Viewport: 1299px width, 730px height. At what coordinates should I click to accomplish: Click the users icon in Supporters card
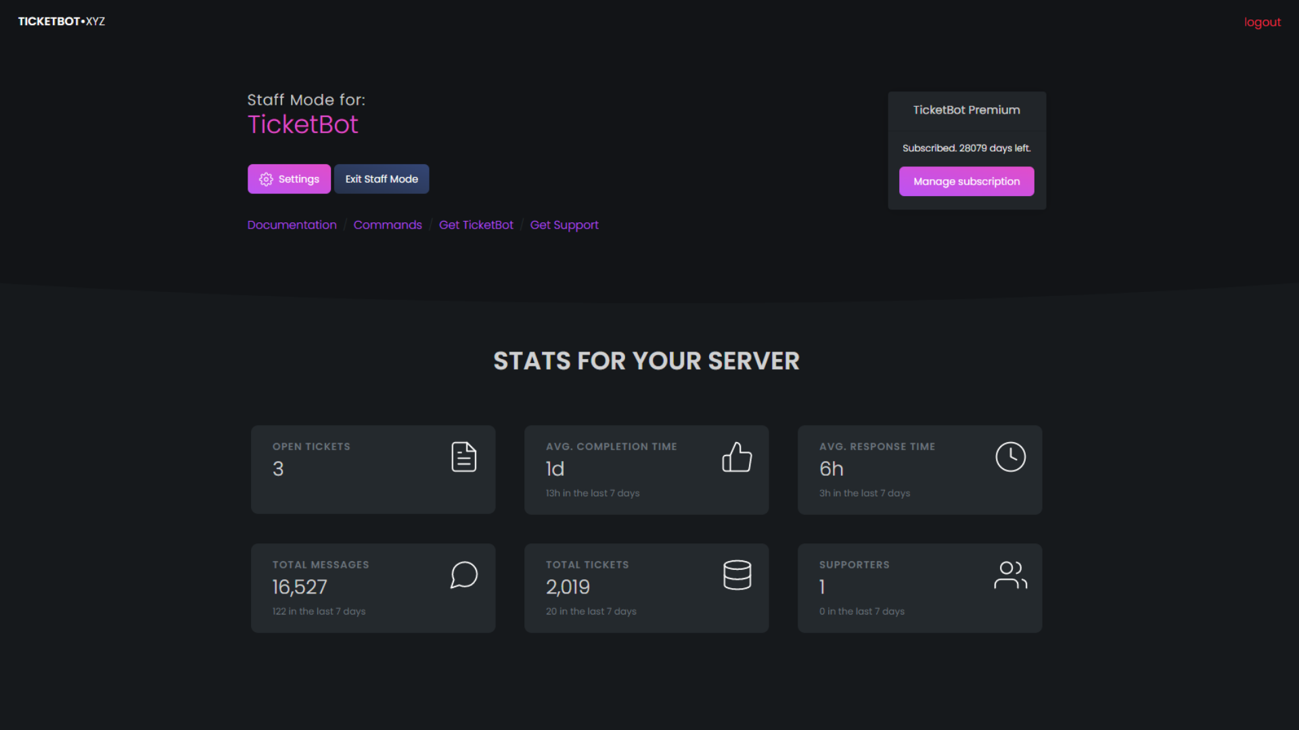click(x=1010, y=575)
